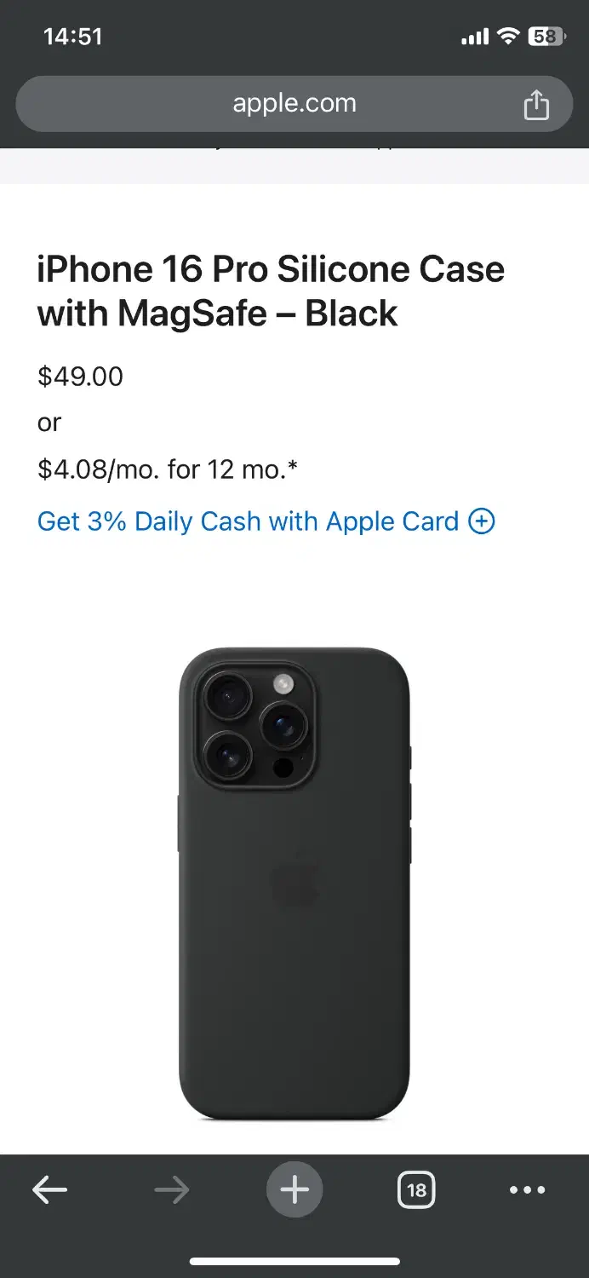This screenshot has height=1278, width=589.
Task: Tap the iPhone 16 Pro Silicone Case title
Action: click(271, 291)
